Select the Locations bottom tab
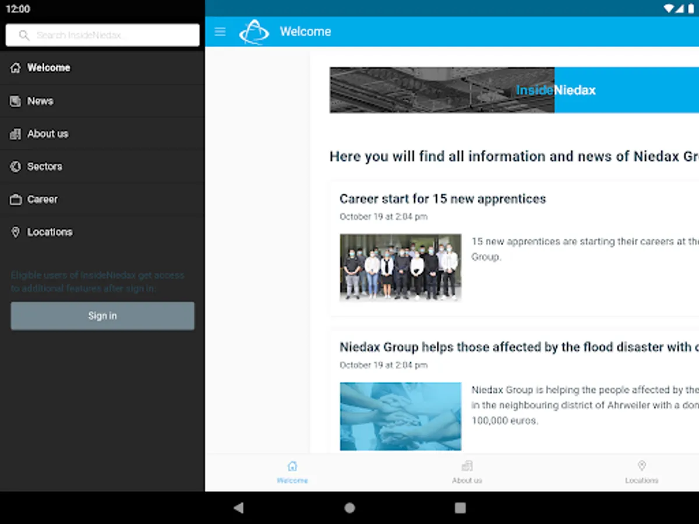The height and width of the screenshot is (524, 699). click(x=641, y=473)
